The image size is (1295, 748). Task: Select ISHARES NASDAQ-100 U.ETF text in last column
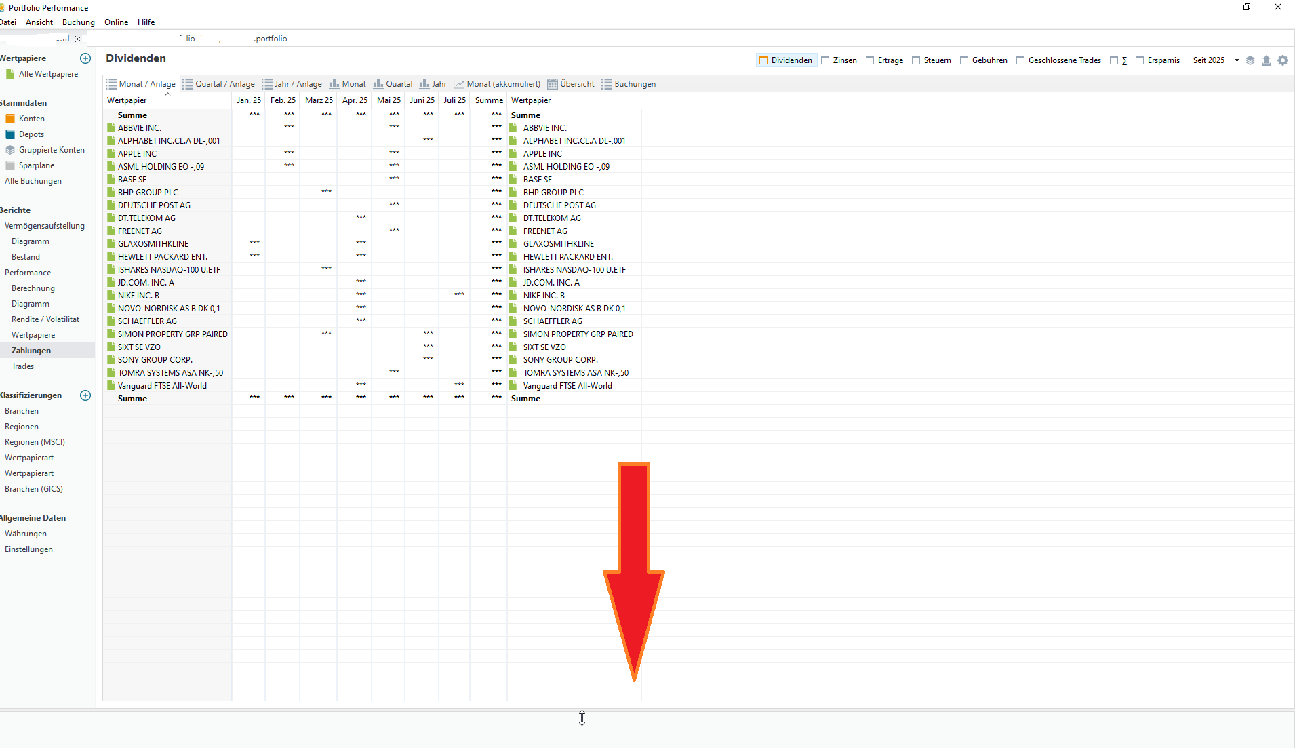click(x=574, y=270)
